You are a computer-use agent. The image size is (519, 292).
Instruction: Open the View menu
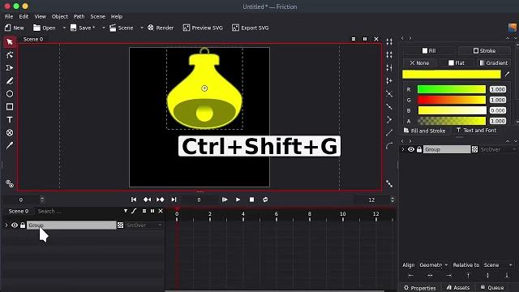pos(40,16)
